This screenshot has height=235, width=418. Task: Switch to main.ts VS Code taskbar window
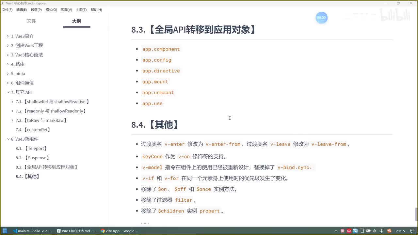(32, 231)
